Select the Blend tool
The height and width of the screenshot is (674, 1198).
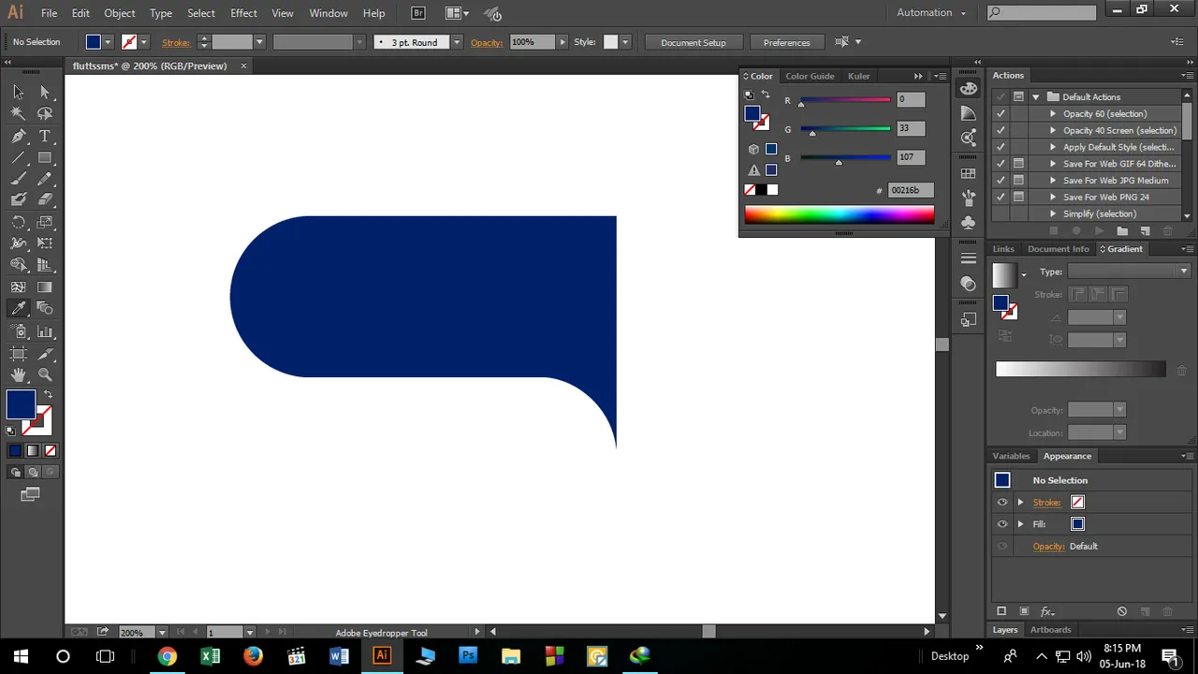pyautogui.click(x=45, y=308)
